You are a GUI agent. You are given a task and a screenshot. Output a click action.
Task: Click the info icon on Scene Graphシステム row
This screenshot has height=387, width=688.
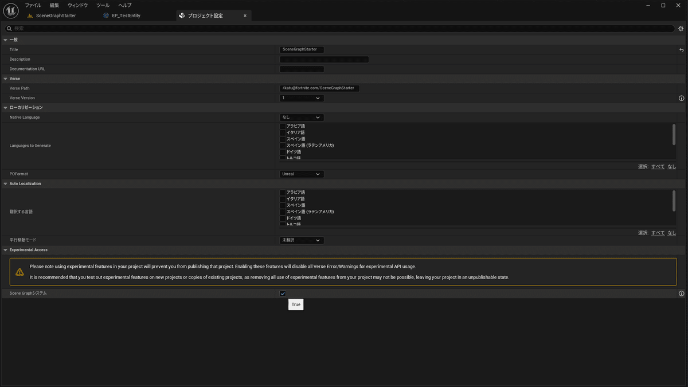coord(682,294)
